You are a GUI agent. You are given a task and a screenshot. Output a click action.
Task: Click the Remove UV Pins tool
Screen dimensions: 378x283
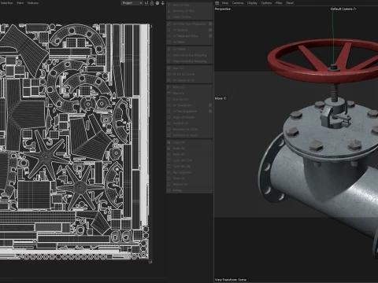[x=189, y=11]
